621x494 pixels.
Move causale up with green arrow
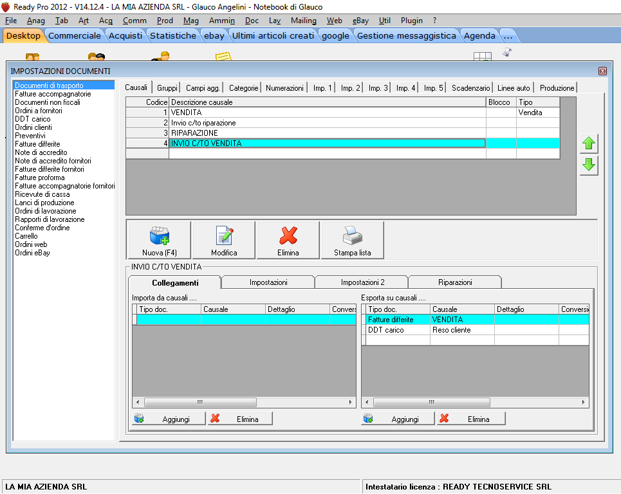589,143
